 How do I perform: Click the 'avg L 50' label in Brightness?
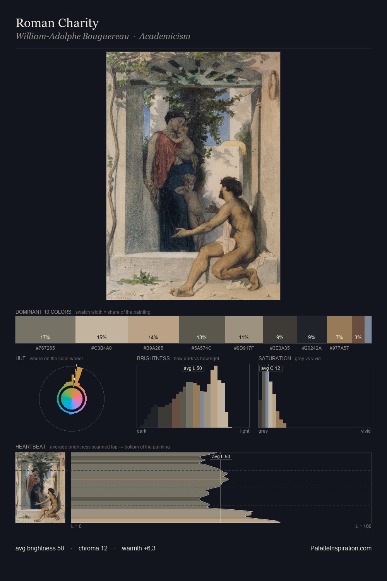click(x=193, y=368)
